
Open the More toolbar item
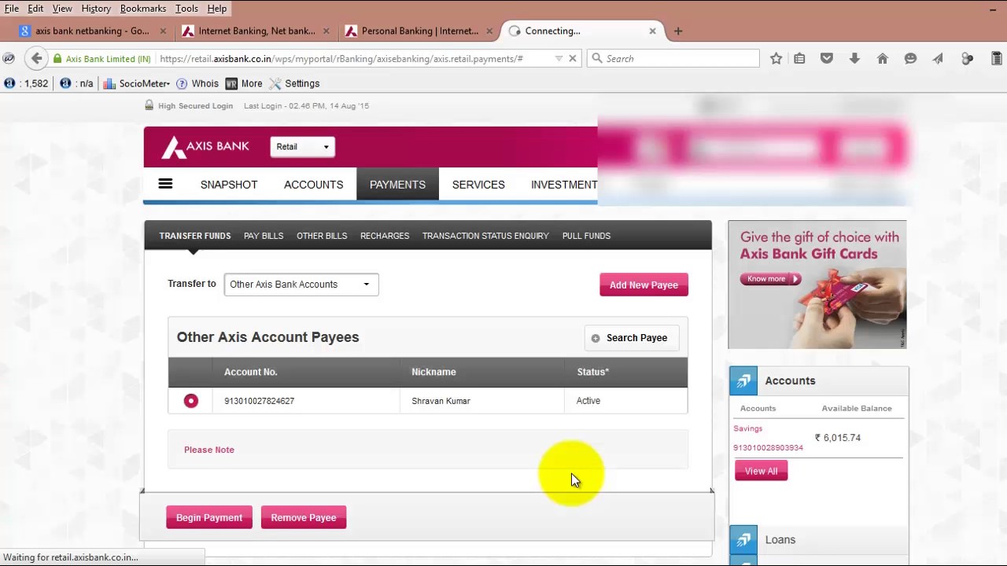244,83
